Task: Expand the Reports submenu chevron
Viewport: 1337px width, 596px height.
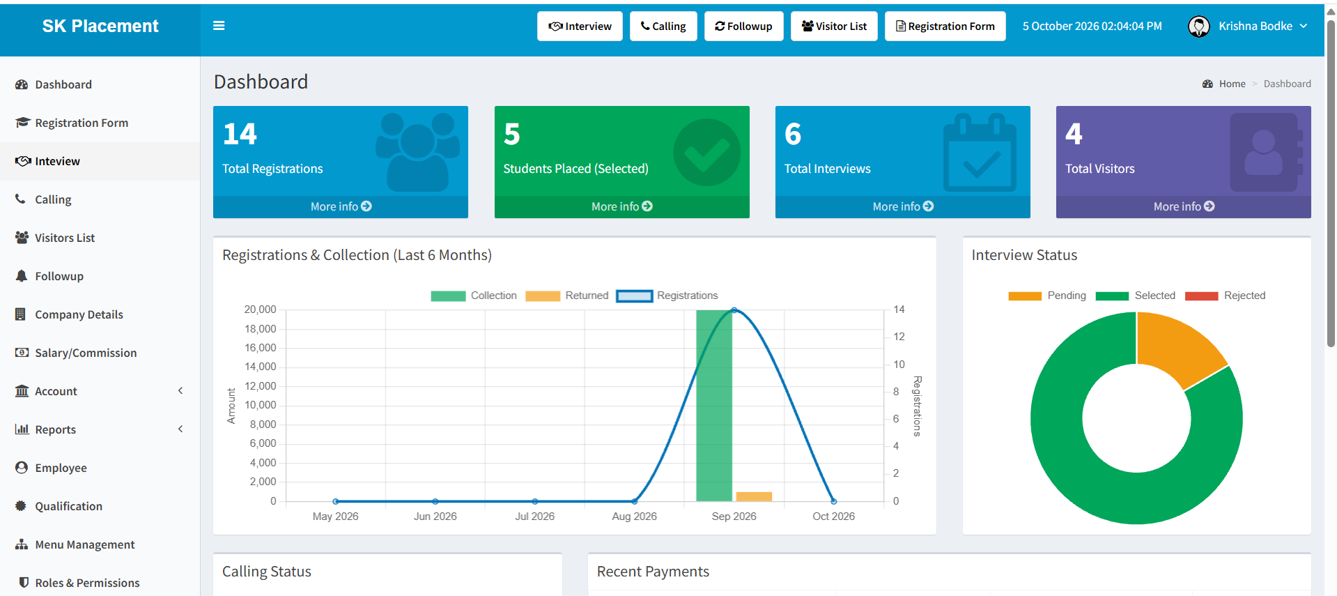Action: click(x=180, y=429)
